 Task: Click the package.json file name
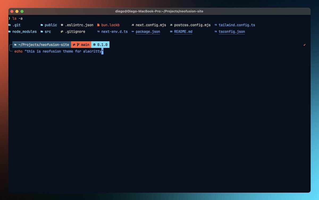(x=148, y=31)
